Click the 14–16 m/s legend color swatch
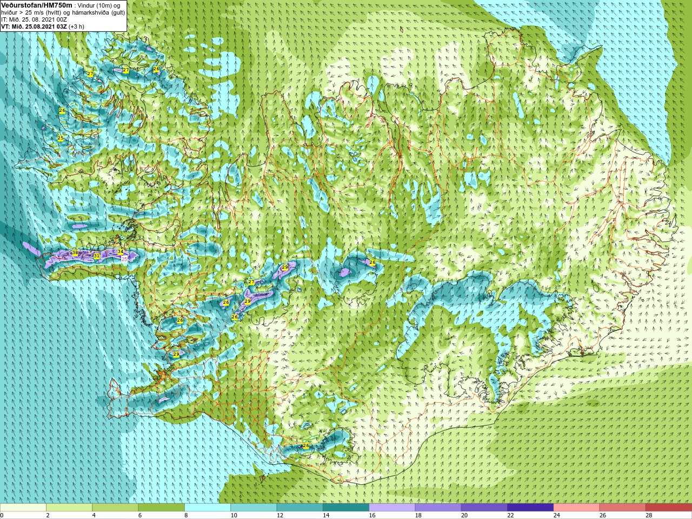 [x=346, y=508]
